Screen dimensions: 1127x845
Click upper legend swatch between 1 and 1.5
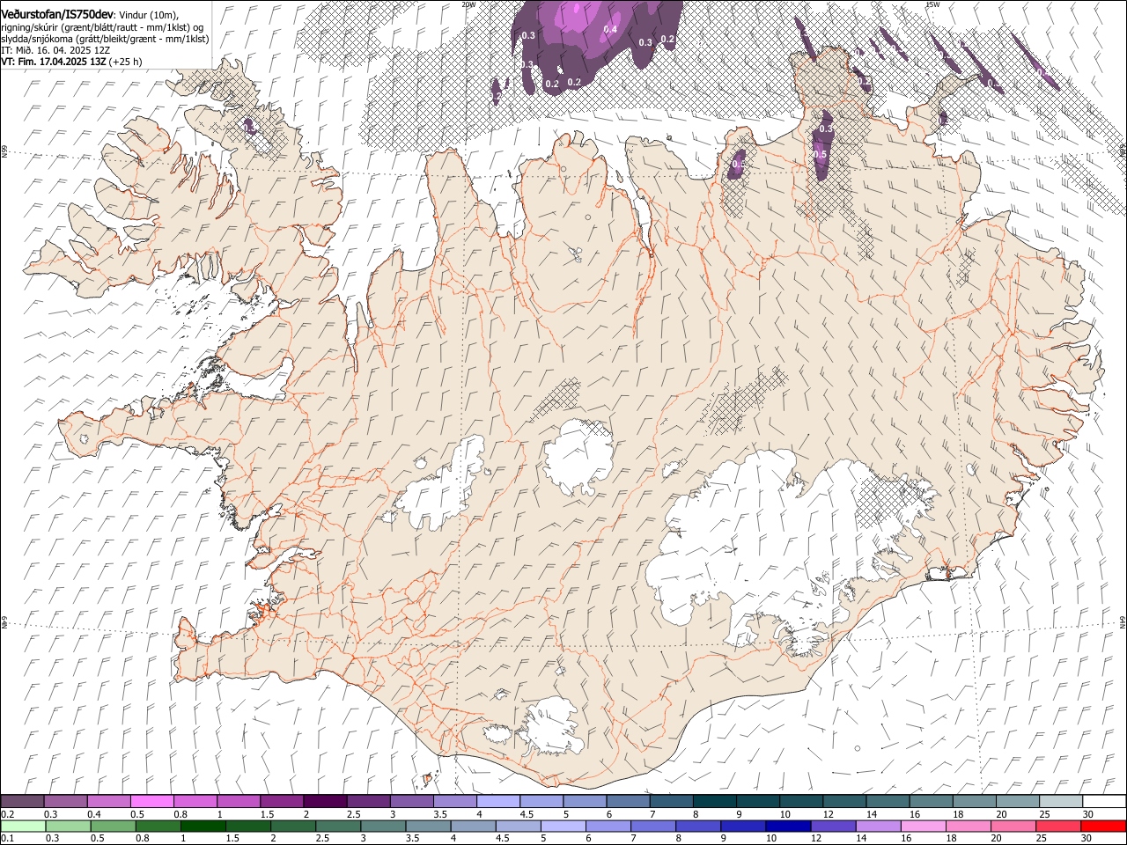(x=239, y=801)
